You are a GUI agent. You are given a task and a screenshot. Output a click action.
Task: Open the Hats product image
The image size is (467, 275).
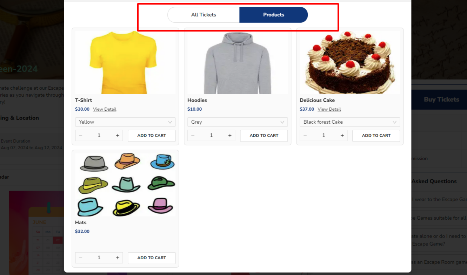tap(125, 185)
